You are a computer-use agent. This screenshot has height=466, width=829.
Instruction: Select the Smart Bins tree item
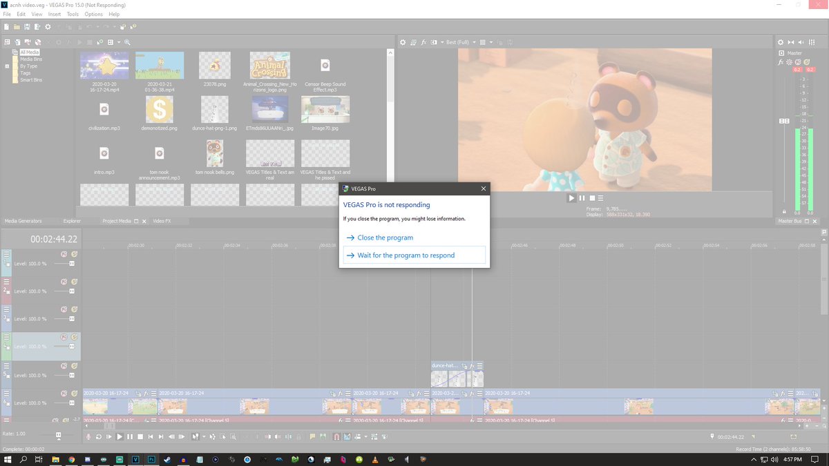coord(31,80)
